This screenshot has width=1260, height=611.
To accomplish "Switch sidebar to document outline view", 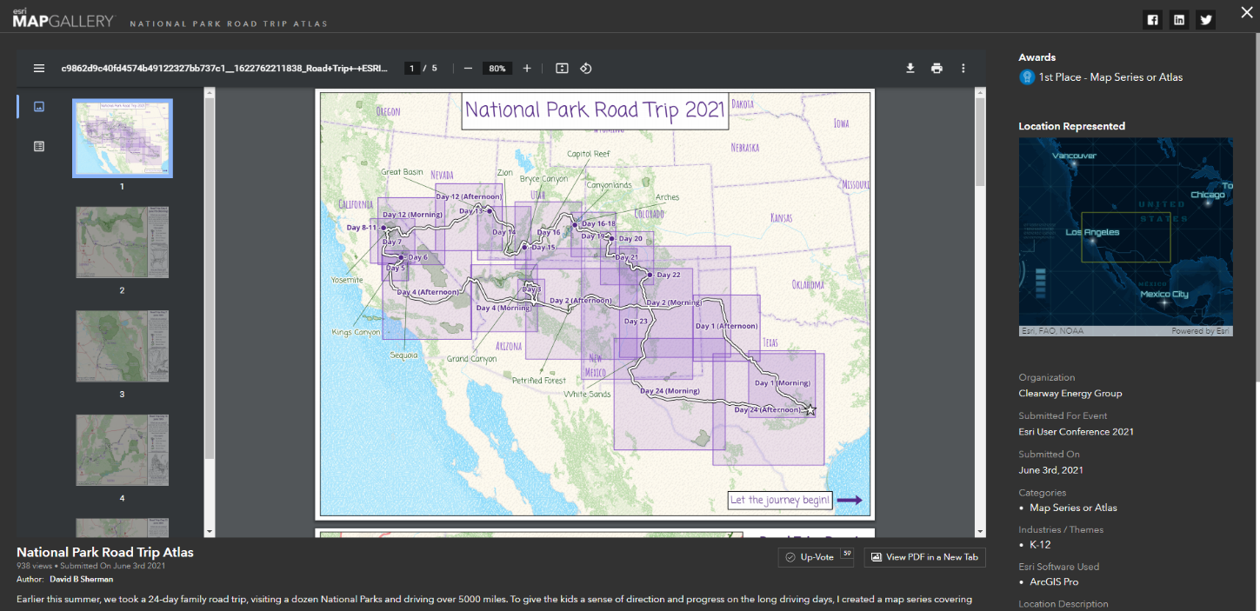I will coord(38,146).
